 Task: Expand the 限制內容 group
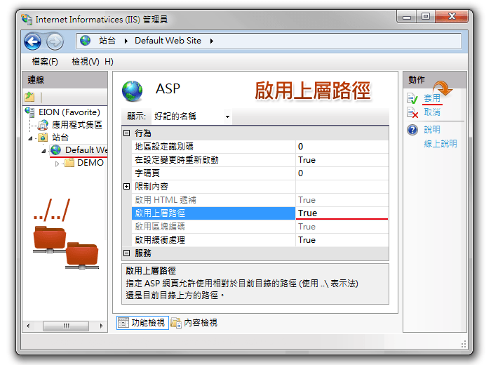[x=126, y=187]
